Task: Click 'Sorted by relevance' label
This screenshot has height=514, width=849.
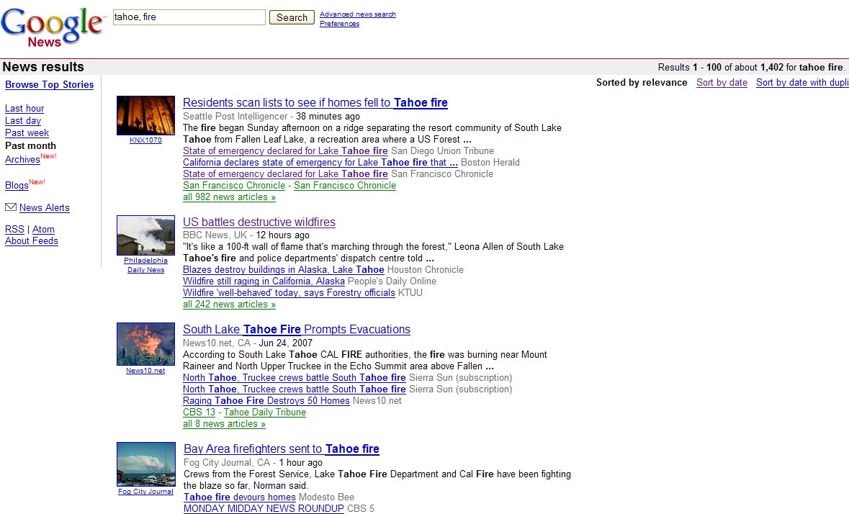Action: click(x=642, y=82)
